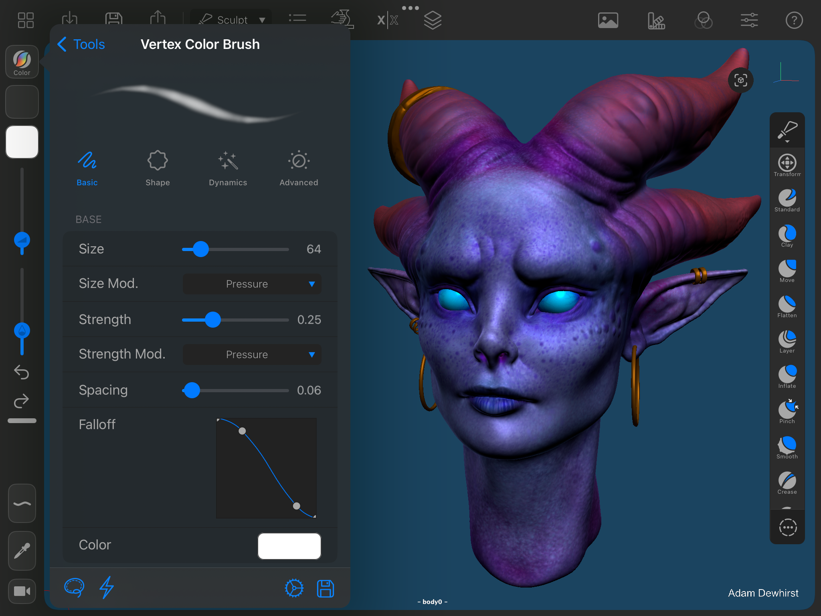Select the Flatten brush
The width and height of the screenshot is (821, 616).
[787, 306]
